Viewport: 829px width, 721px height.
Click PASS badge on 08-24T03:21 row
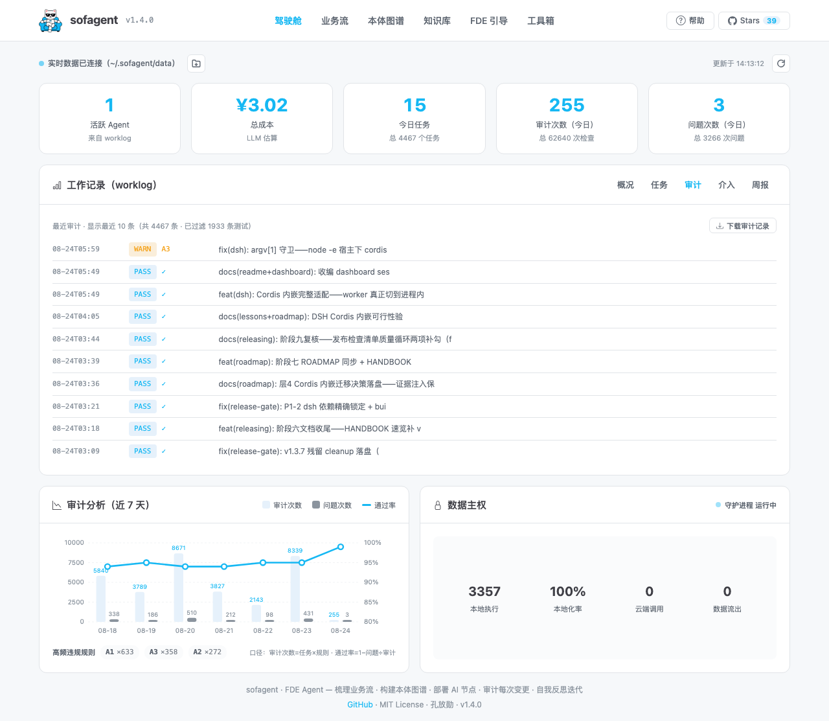tap(142, 406)
